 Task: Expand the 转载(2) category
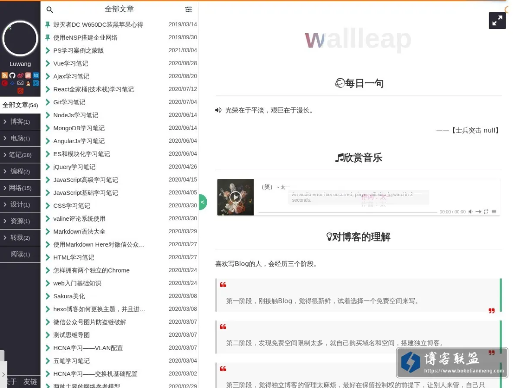pyautogui.click(x=20, y=238)
